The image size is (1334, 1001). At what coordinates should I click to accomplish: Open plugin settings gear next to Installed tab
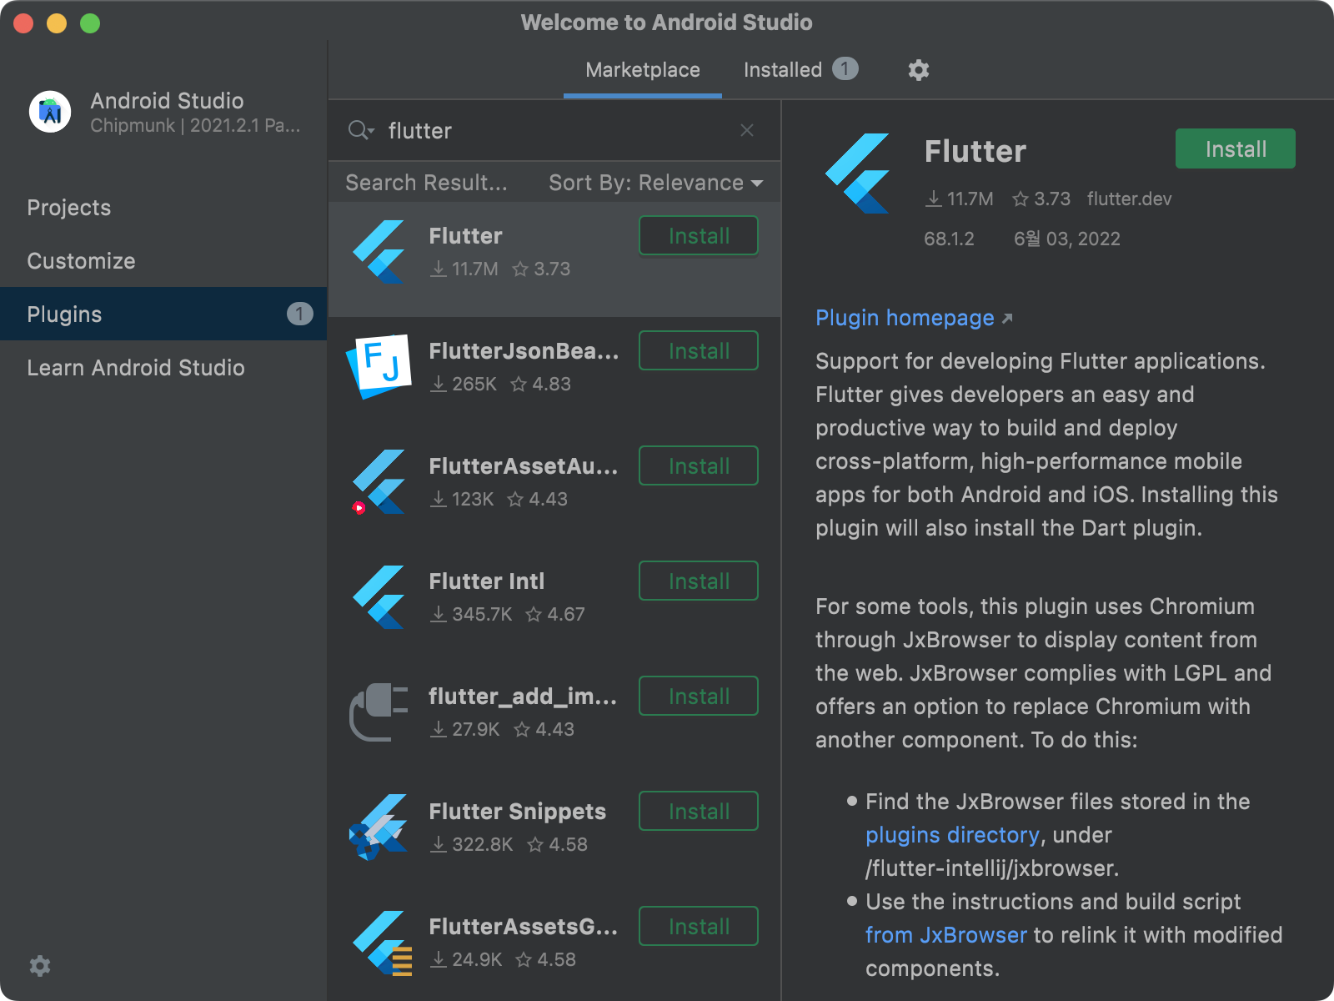coord(918,70)
